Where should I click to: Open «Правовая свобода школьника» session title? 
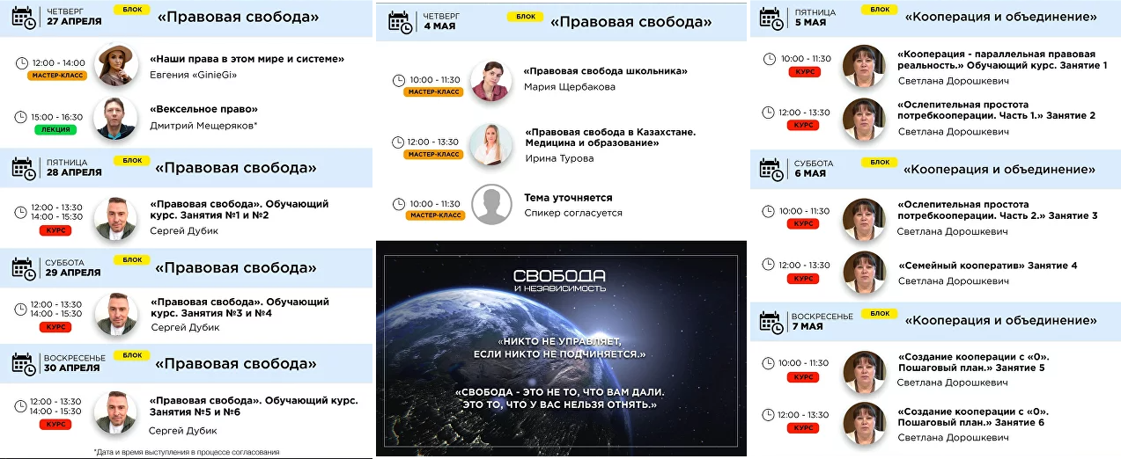605,71
